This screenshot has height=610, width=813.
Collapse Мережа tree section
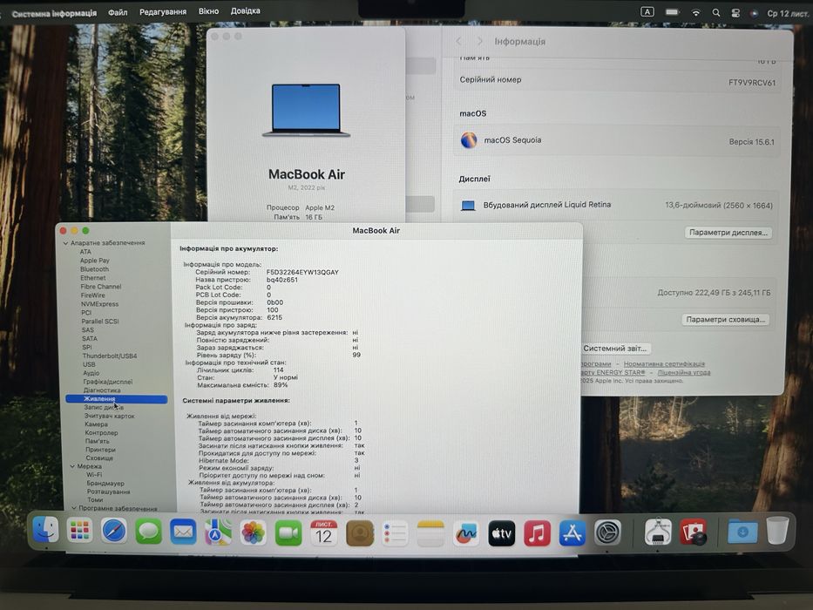pos(72,466)
